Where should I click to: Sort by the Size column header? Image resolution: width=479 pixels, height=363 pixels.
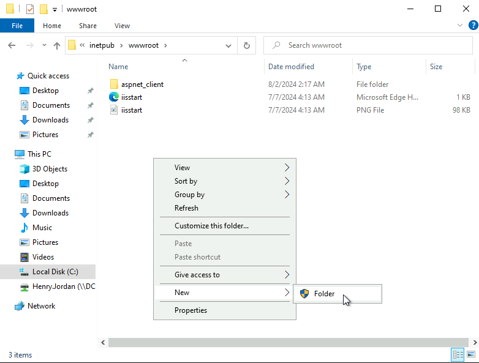click(x=436, y=67)
